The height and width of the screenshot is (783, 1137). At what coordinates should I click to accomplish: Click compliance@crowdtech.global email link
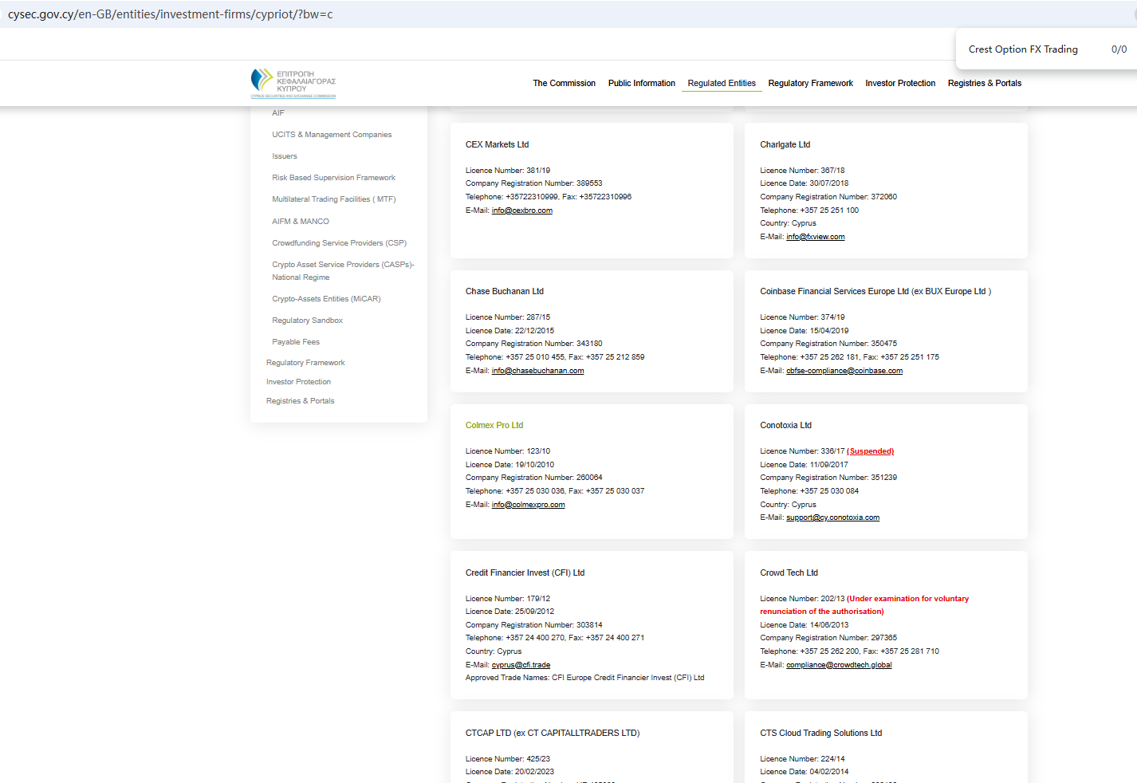(x=839, y=665)
